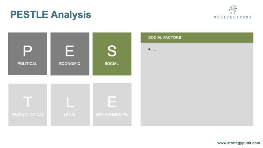Screen dimensions: 263x148
Task: Click the large letter T
Action: tap(28, 102)
